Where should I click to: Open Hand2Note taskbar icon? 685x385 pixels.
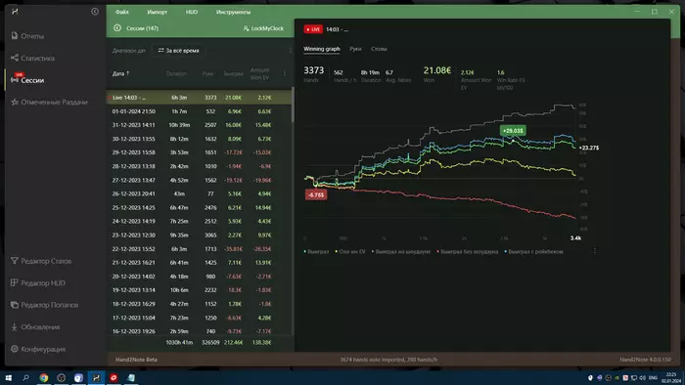click(96, 377)
